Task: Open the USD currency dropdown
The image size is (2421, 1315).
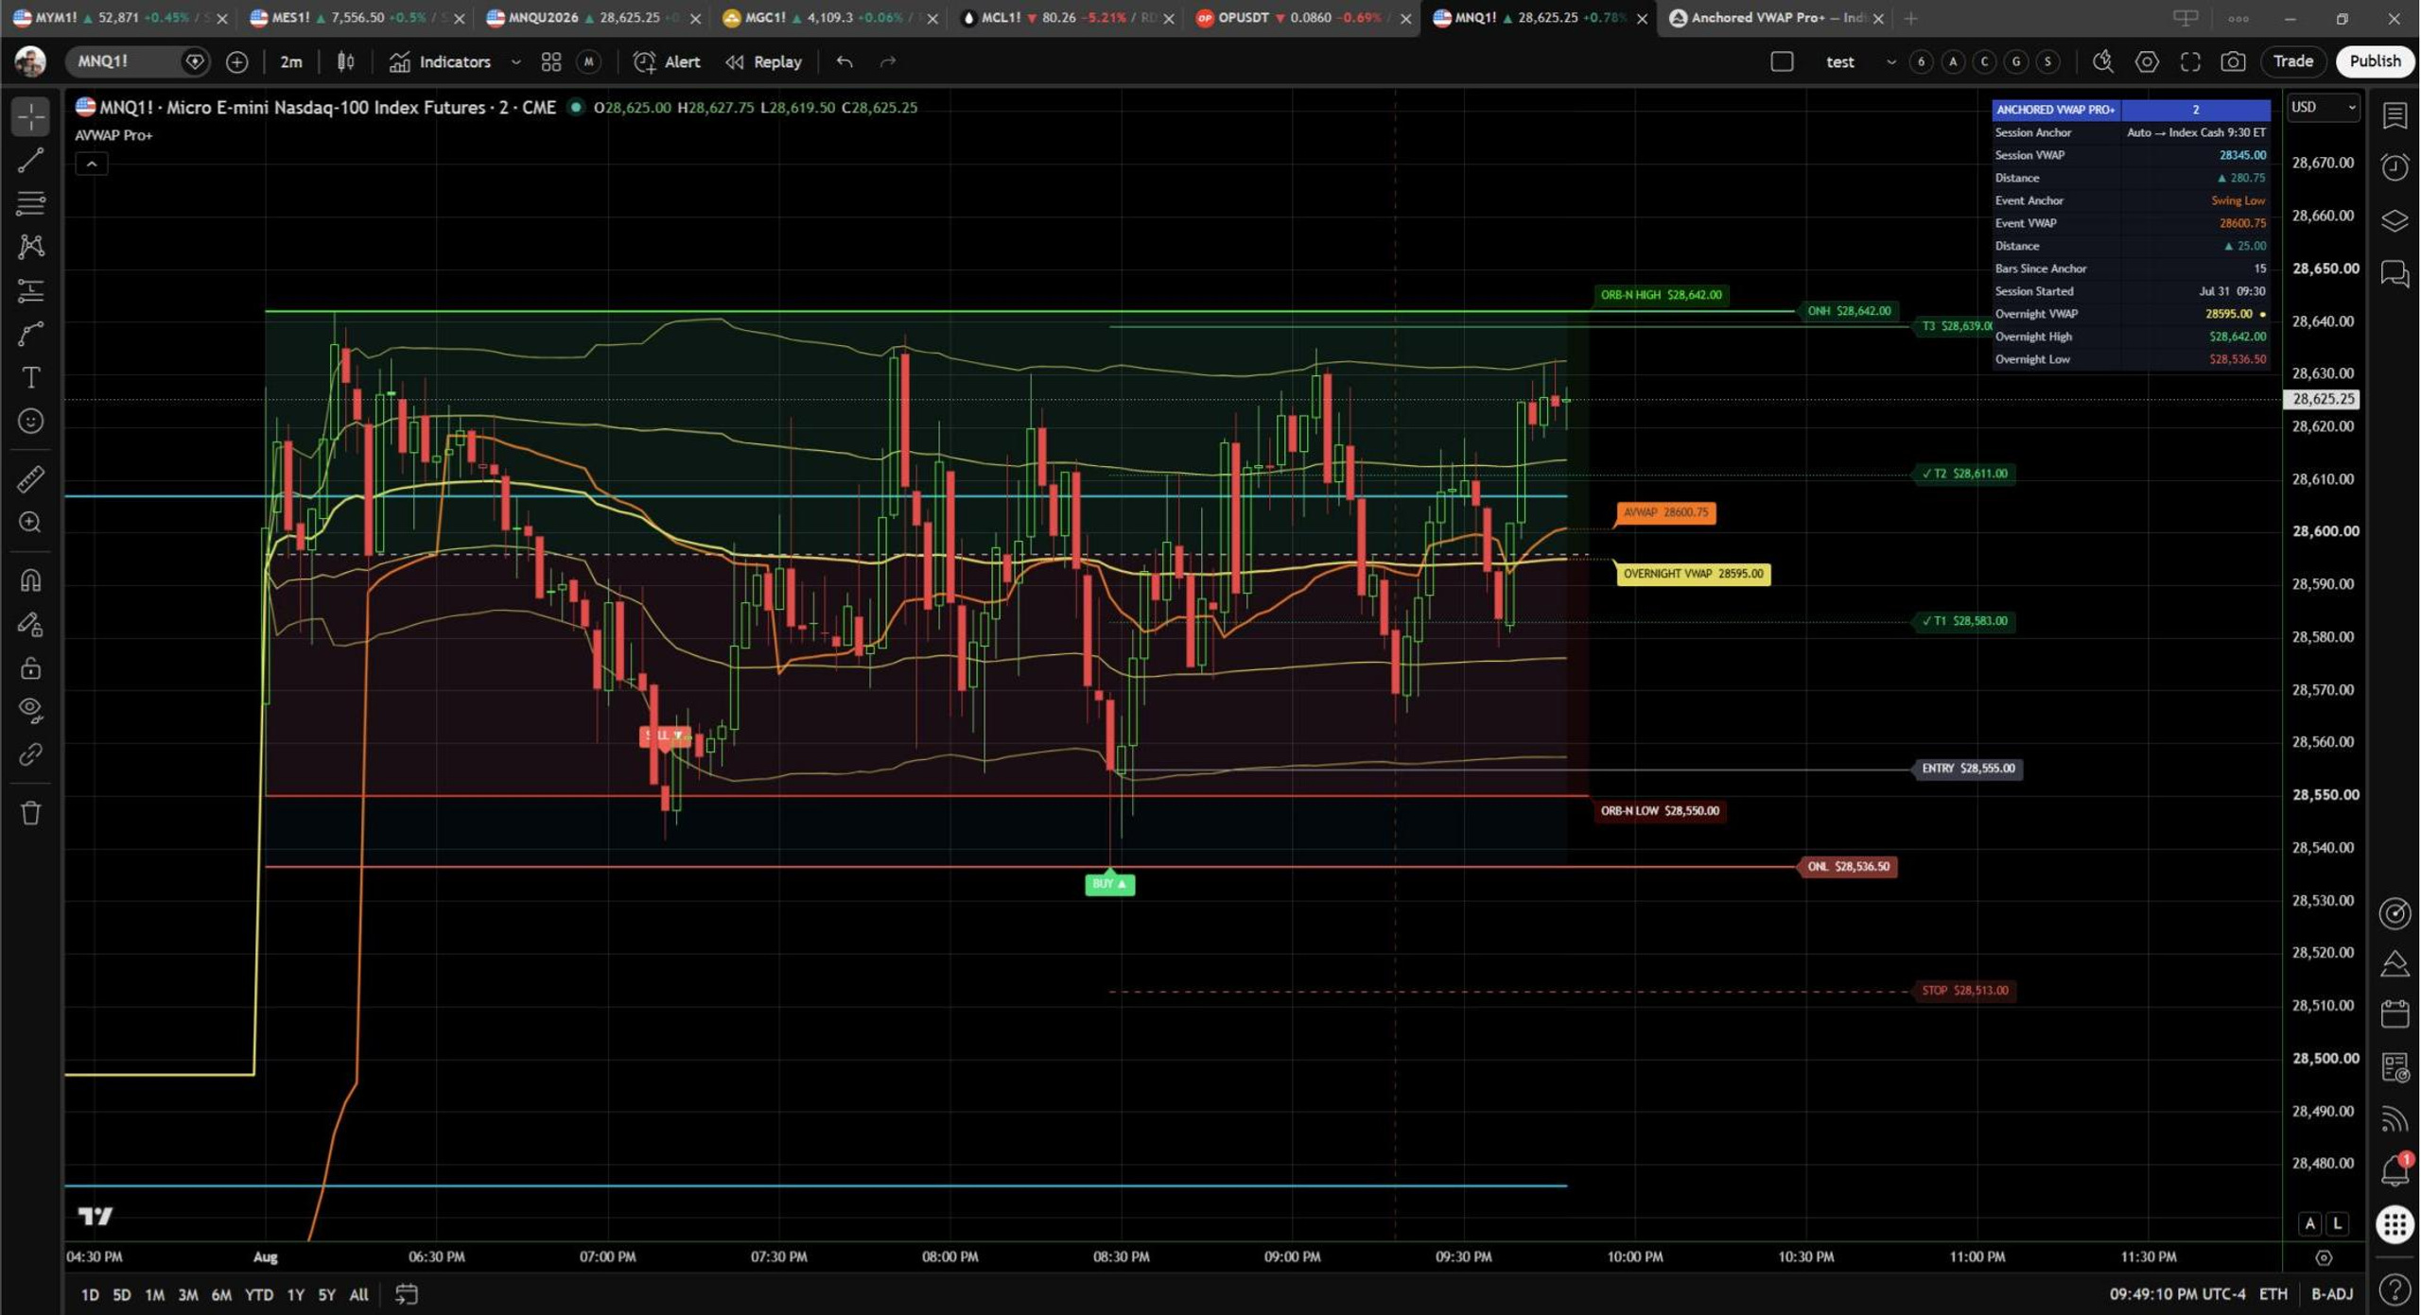Action: point(2323,107)
